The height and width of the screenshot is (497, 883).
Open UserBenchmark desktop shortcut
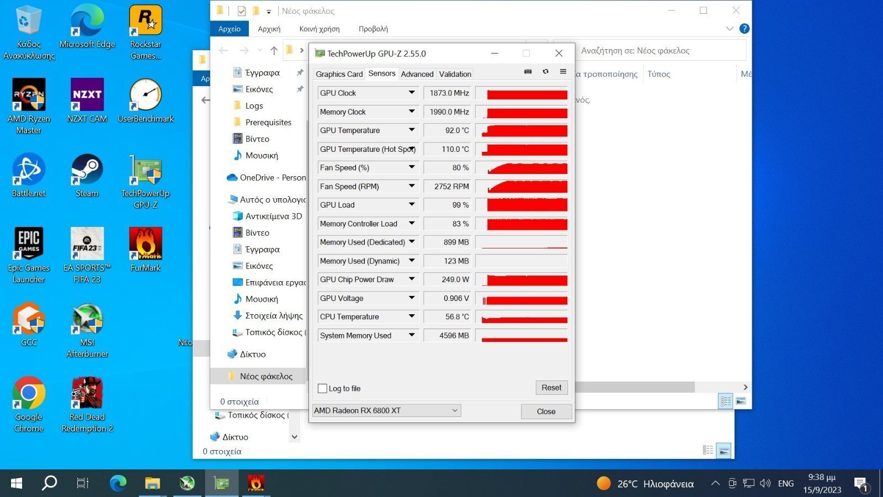coord(146,101)
